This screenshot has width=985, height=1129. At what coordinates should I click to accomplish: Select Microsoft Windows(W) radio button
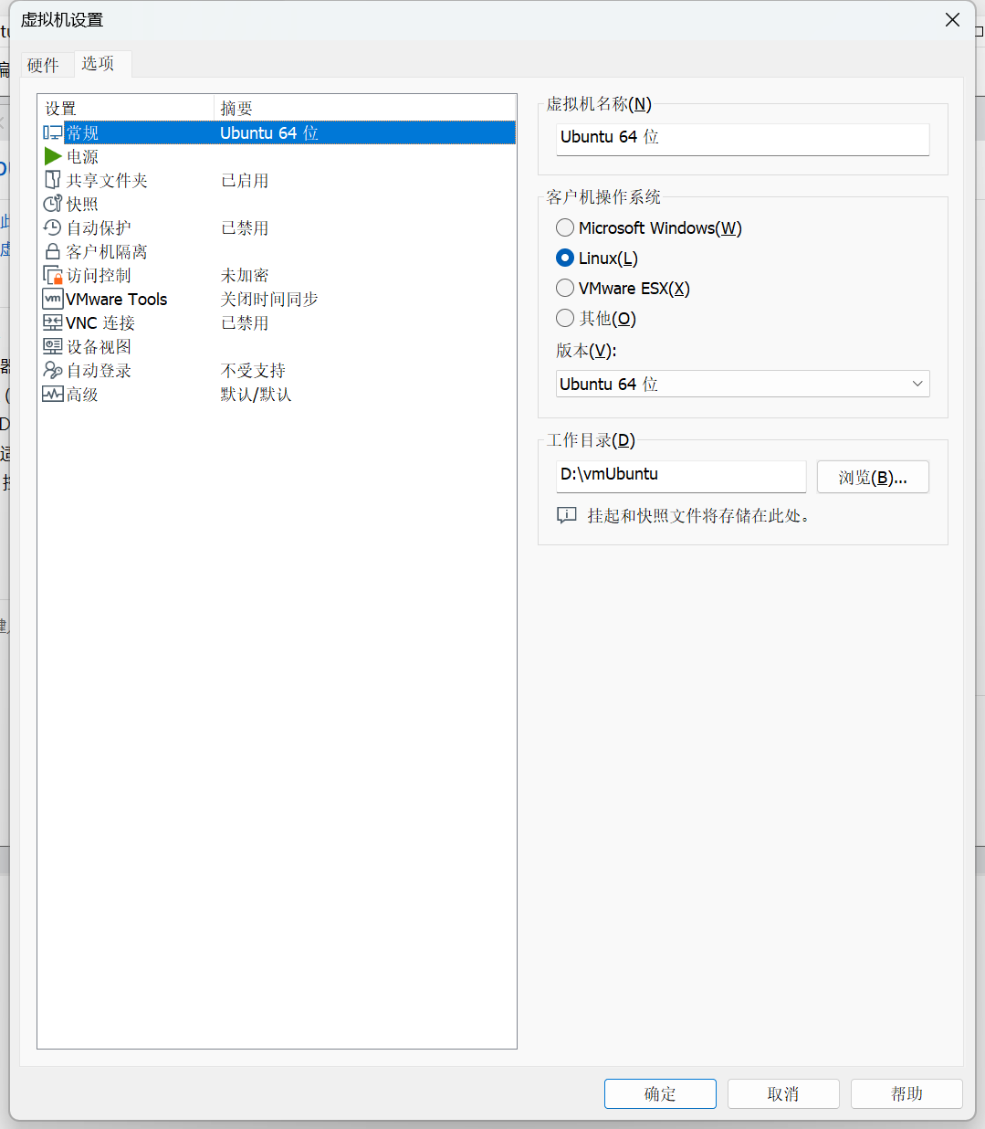[x=565, y=228]
